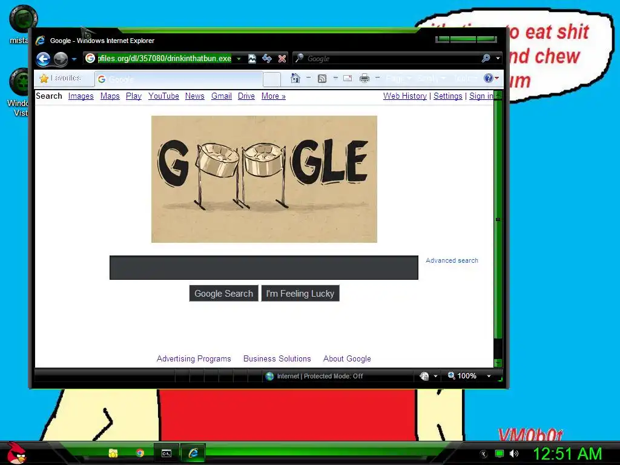Click the 100% zoom level button
Screen dimensions: 620x465
click(462, 375)
